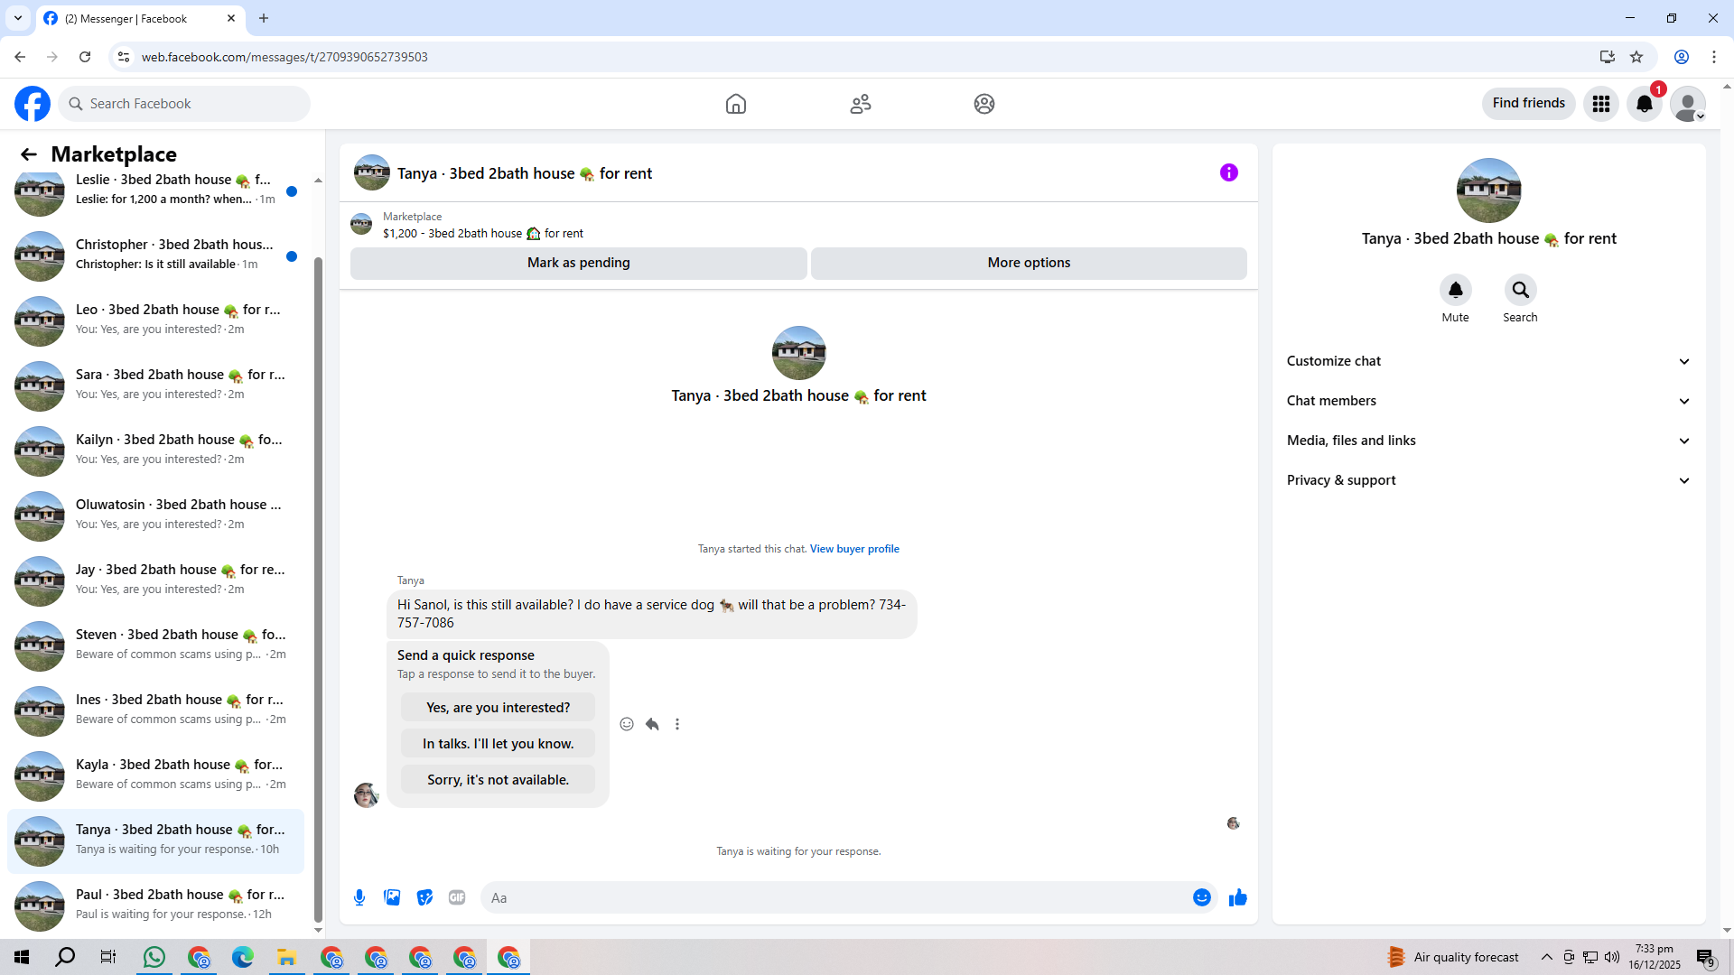Open the notifications bell
The image size is (1734, 975).
pos(1645,104)
